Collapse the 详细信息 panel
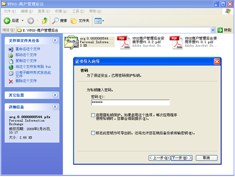The width and height of the screenshot is (235, 177). point(55,107)
